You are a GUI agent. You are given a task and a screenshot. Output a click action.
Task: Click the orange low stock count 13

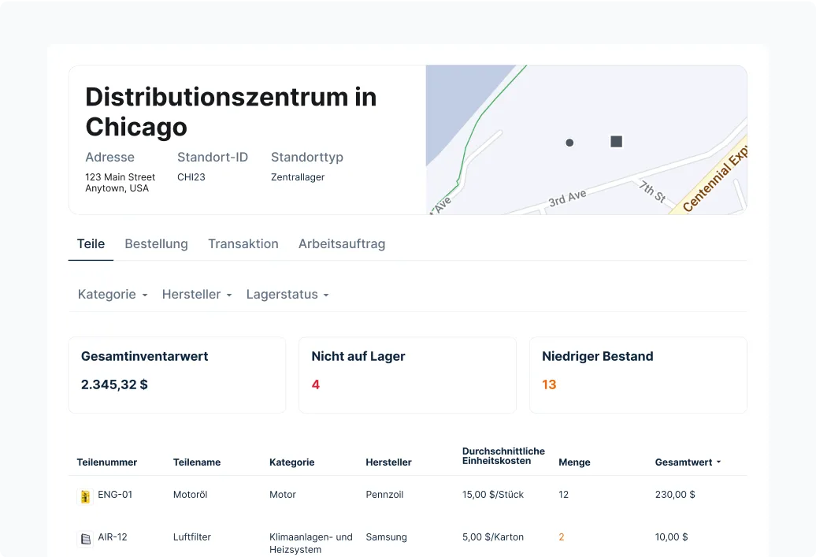[549, 384]
